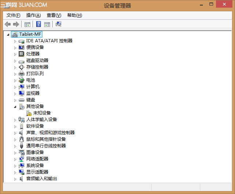The image size is (235, 194).
Task: Maximize the 设备管理器 window
Action: click(x=211, y=4)
